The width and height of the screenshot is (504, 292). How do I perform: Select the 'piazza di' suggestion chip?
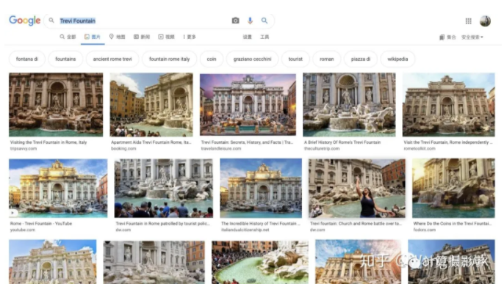click(361, 59)
